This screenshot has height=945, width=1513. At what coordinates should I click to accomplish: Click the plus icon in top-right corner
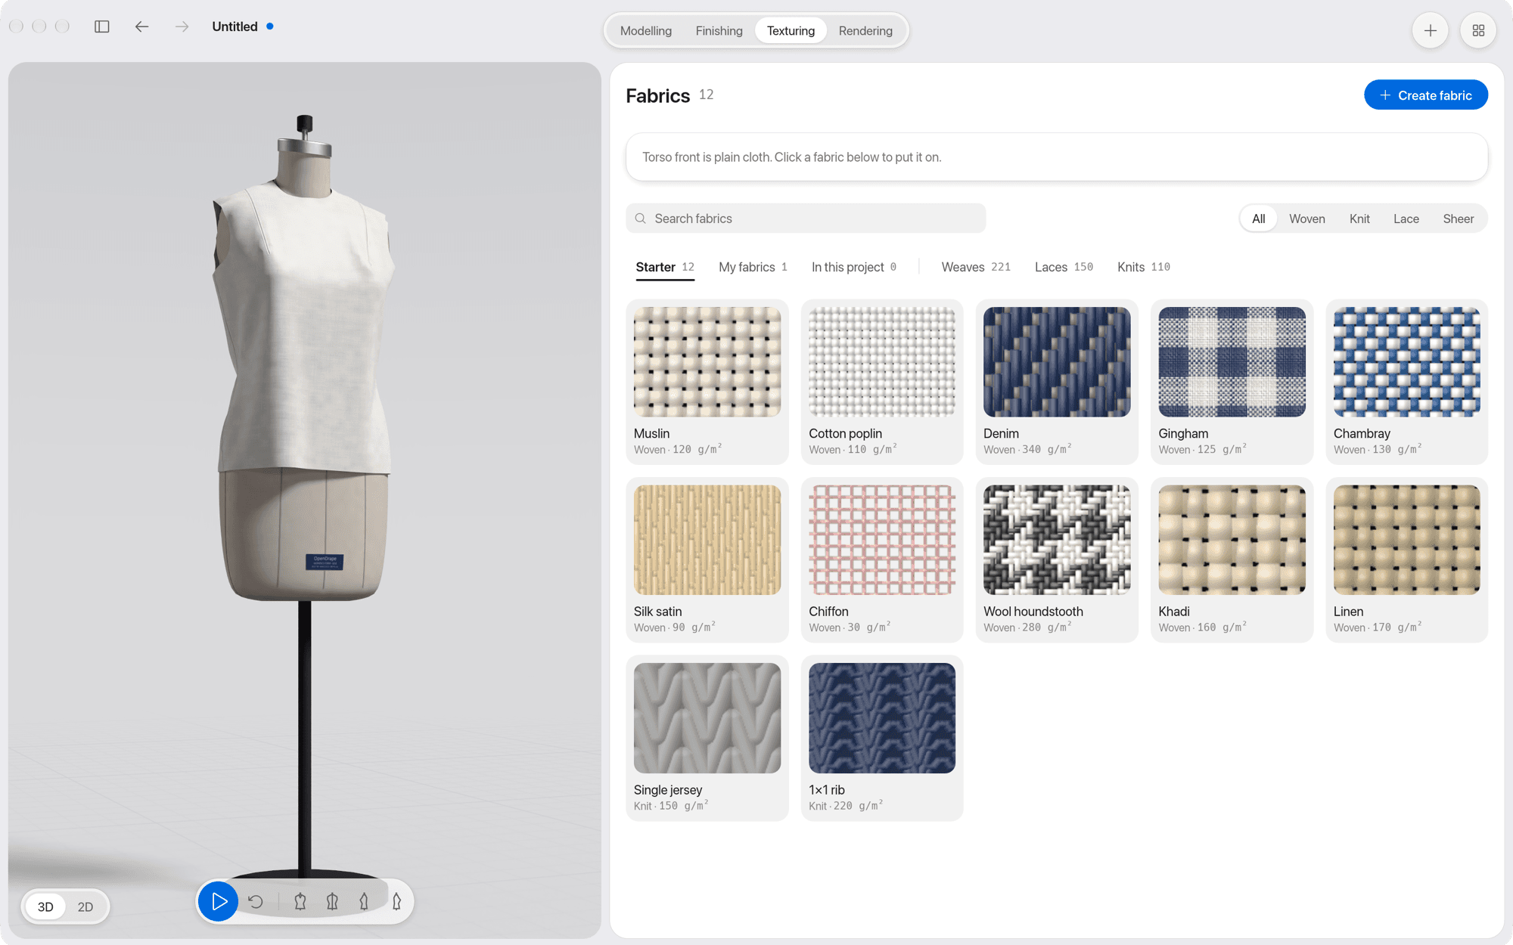click(x=1430, y=30)
